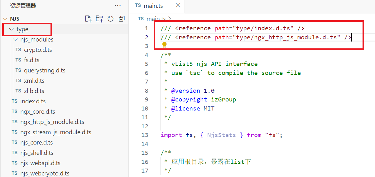Click the New Folder icon in explorer

coord(99,19)
